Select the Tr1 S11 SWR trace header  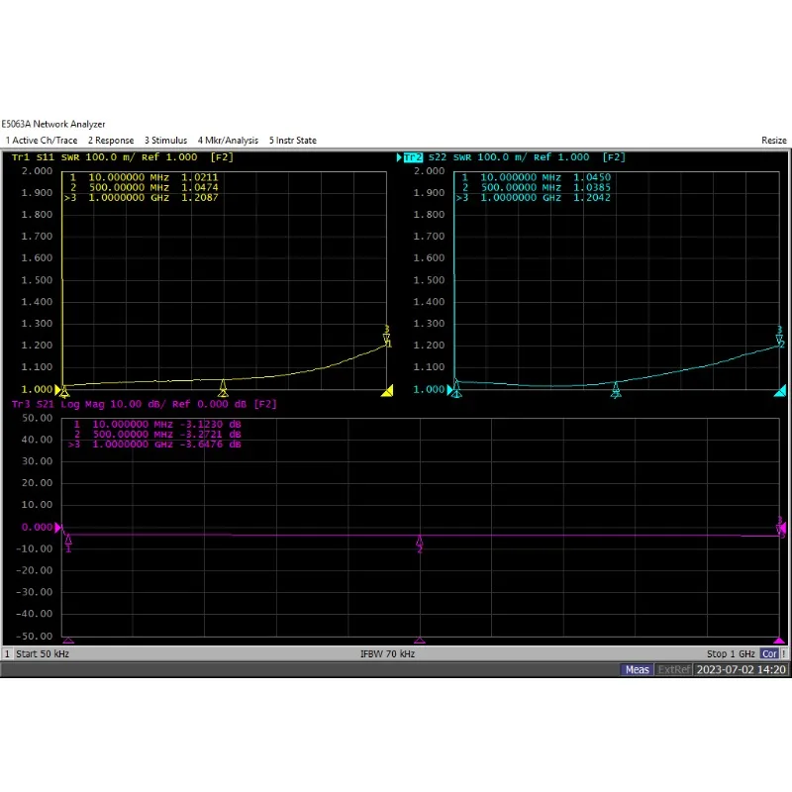coord(123,157)
